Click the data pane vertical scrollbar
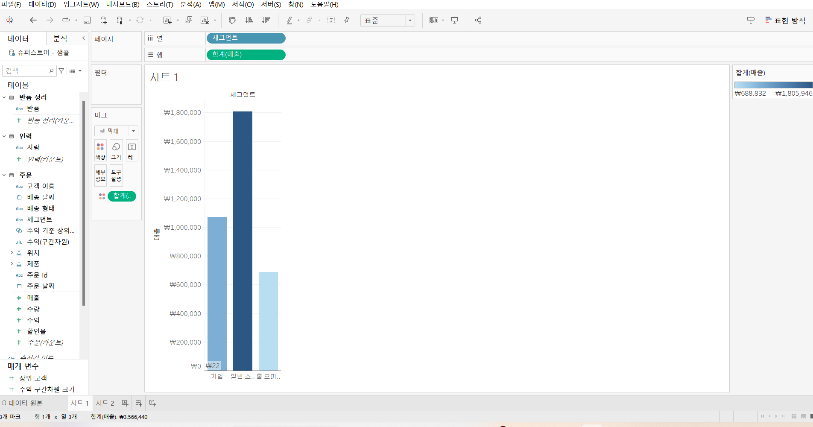The image size is (813, 427). coord(84,203)
